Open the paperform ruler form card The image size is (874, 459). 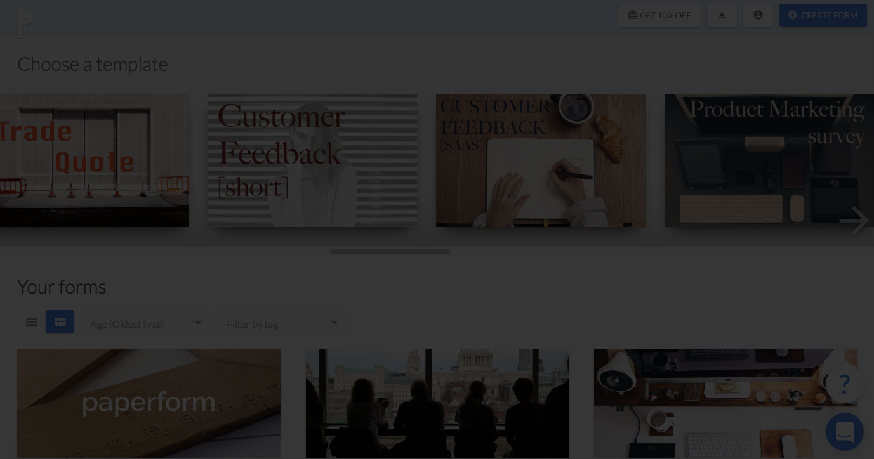click(149, 403)
